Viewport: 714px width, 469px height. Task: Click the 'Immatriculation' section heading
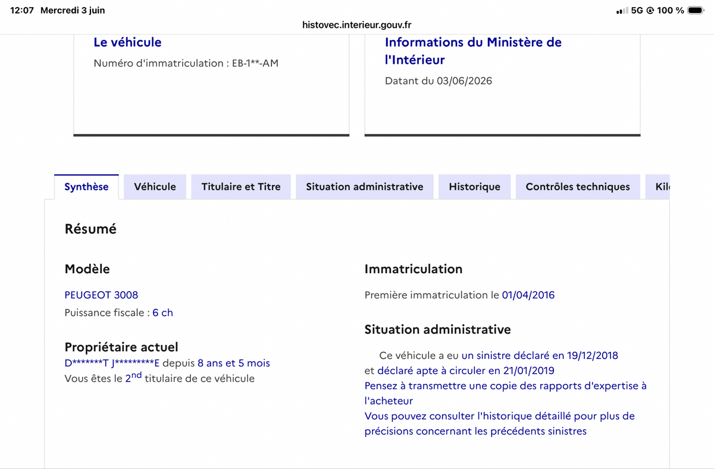click(414, 269)
